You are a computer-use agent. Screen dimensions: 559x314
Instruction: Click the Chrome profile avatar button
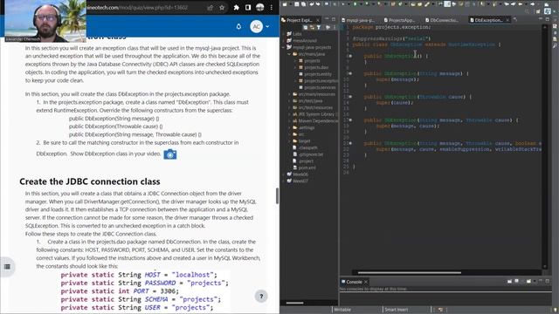coord(260,7)
